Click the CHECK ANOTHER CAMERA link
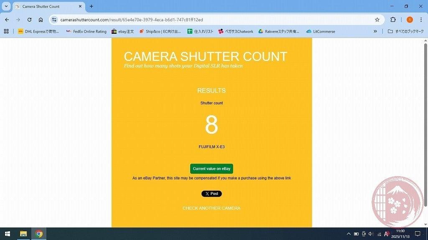 click(211, 208)
